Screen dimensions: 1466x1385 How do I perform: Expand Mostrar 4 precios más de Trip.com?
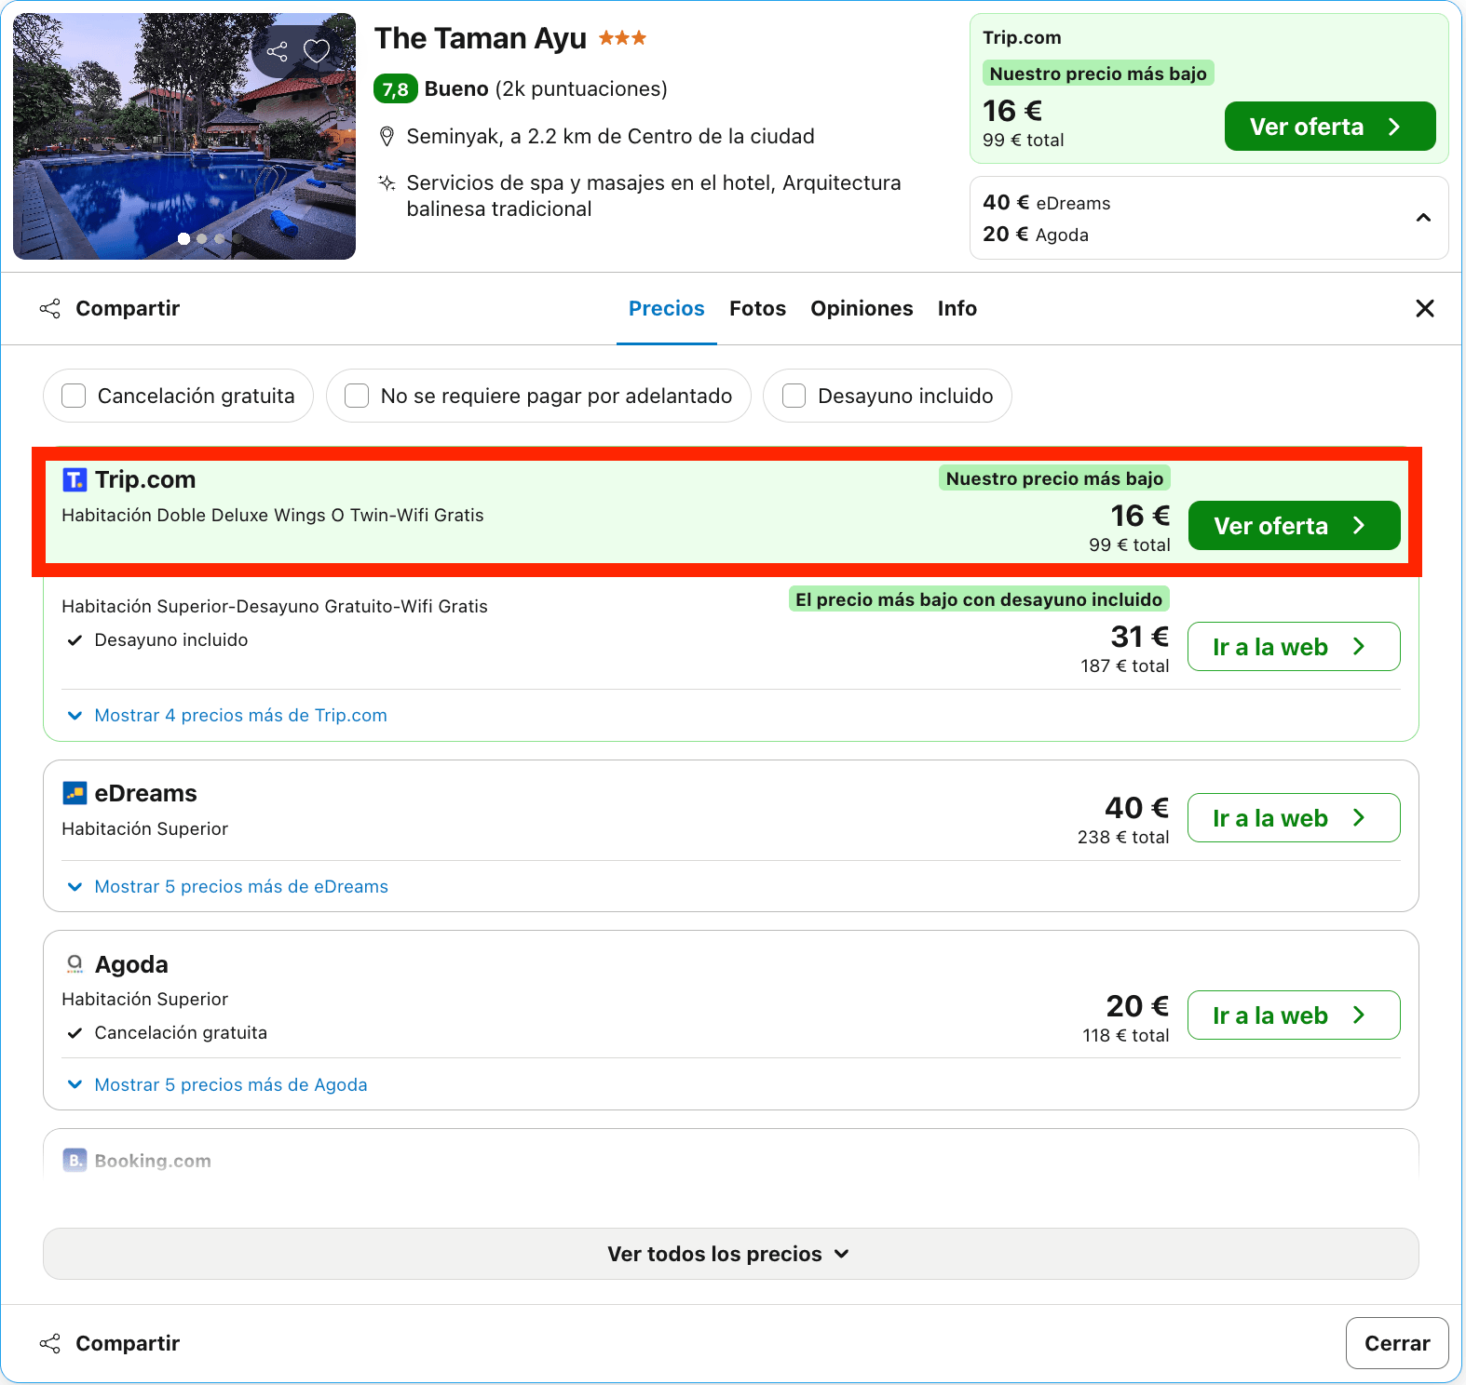[240, 715]
